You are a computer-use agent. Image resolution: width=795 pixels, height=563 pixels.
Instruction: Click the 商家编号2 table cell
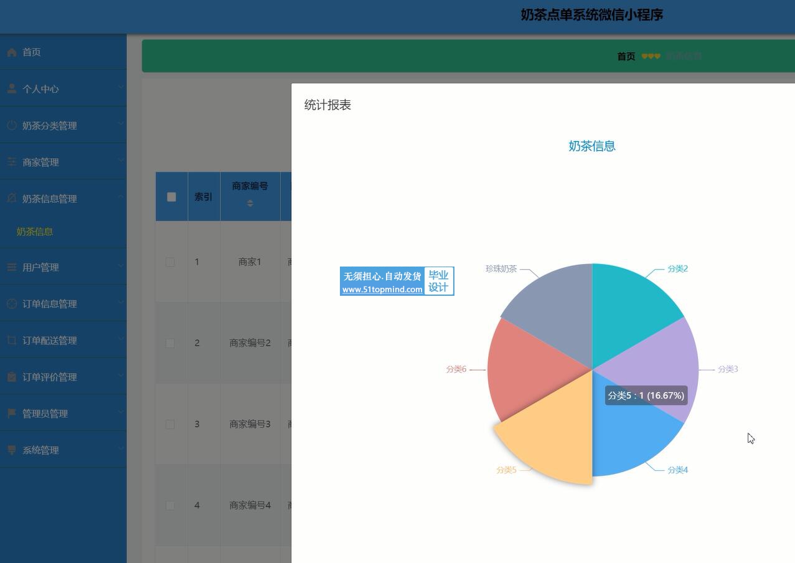(x=250, y=343)
